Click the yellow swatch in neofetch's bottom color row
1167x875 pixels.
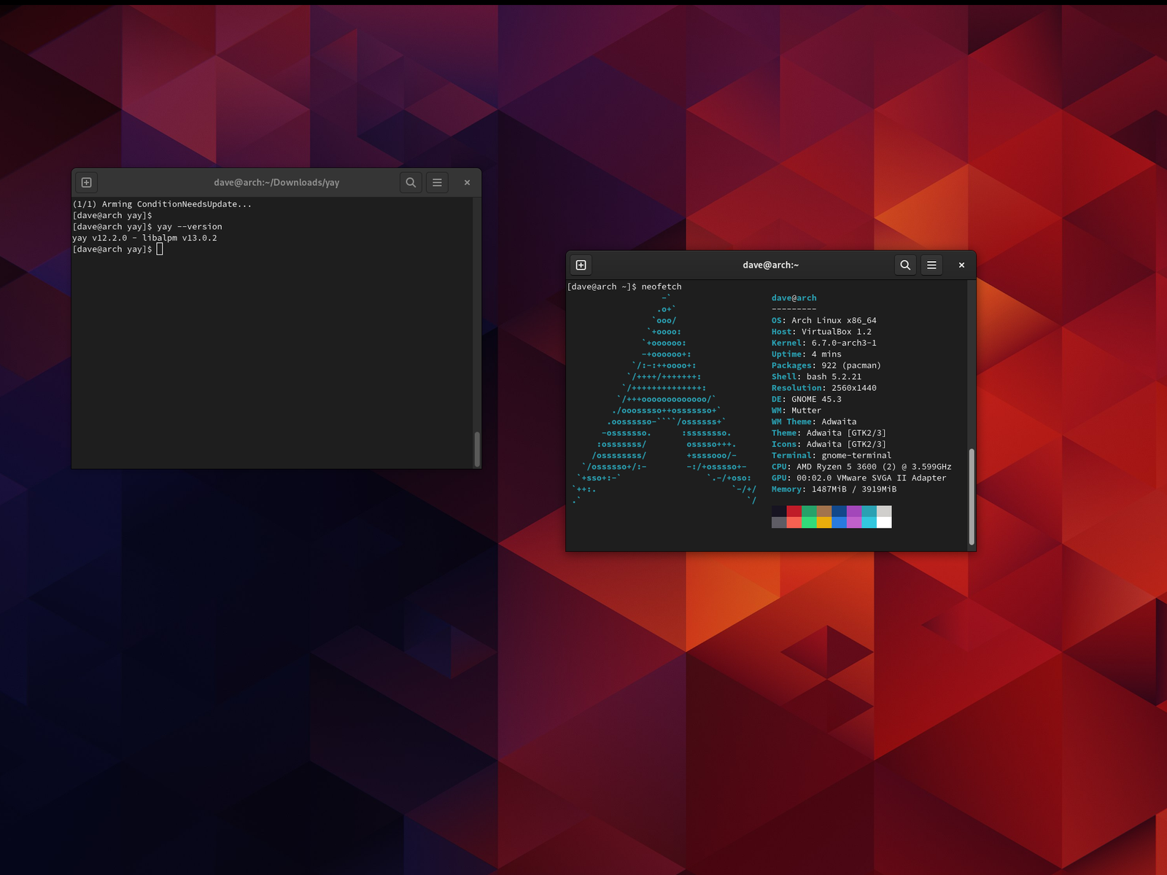coord(823,522)
